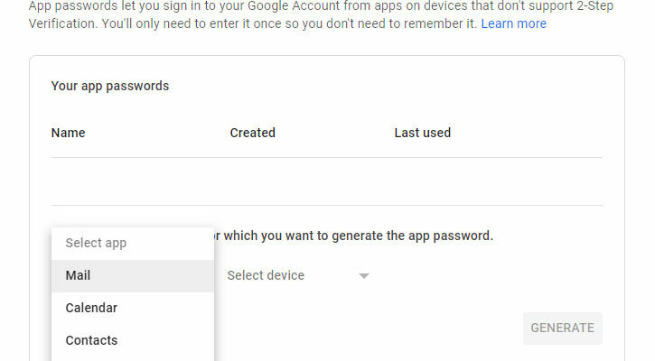Click the App passwords description paragraph

click(x=321, y=15)
